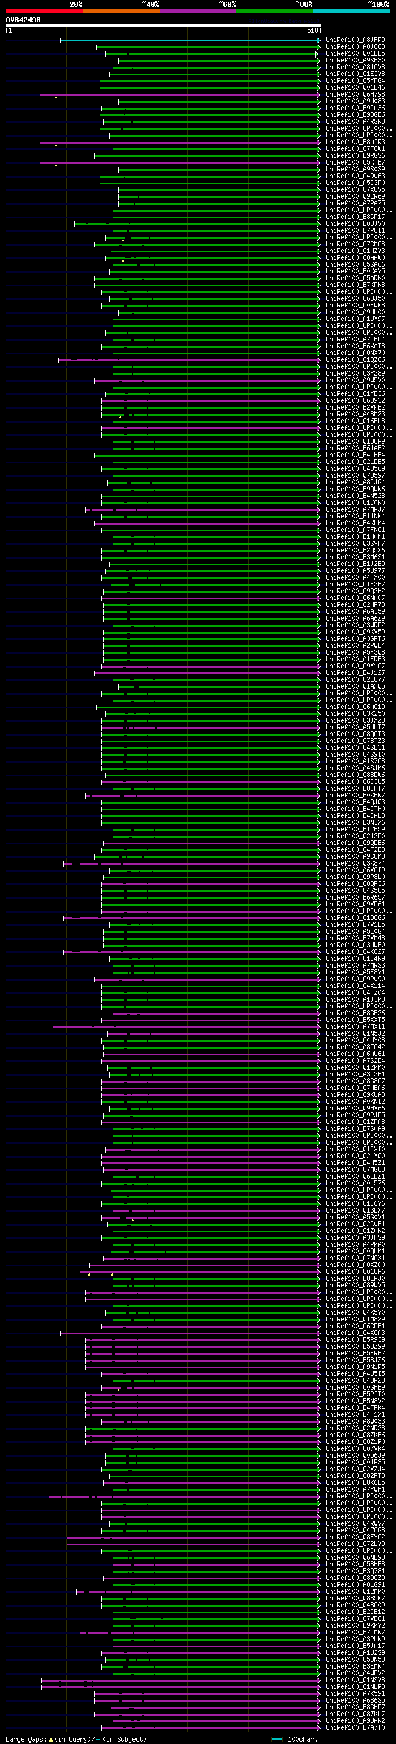The image size is (396, 1744).
Task: Click the Large gaps legend text
Action: click(x=75, y=1739)
